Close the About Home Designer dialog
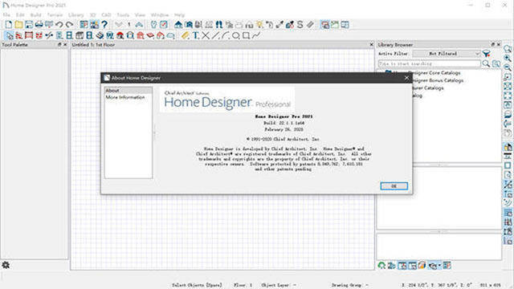The width and height of the screenshot is (514, 289). click(x=407, y=78)
